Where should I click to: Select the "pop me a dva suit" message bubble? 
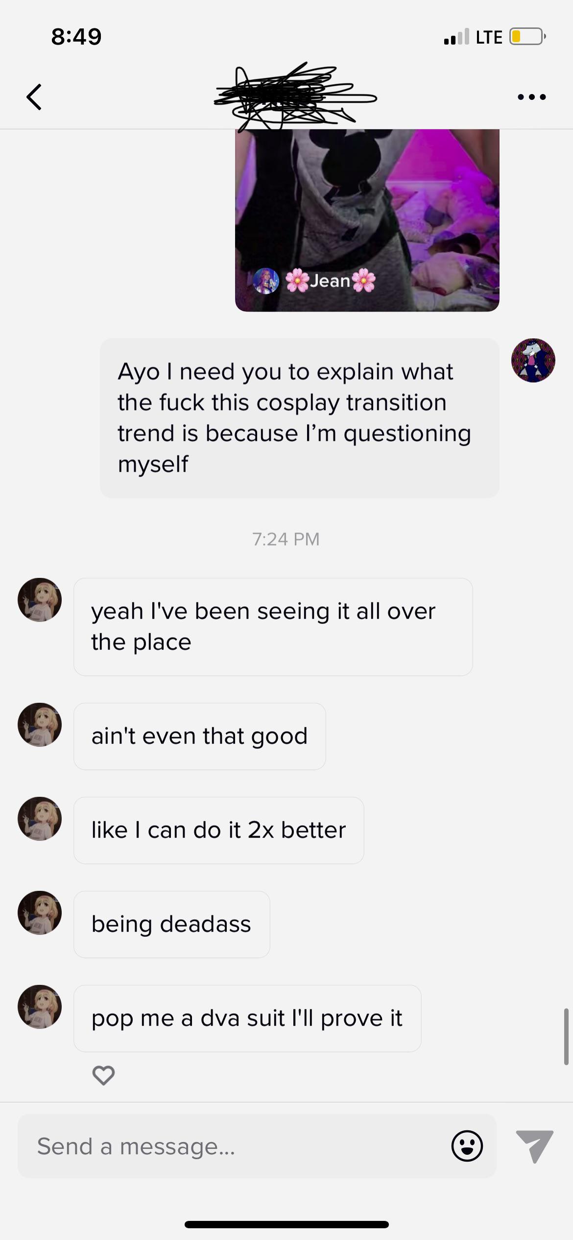pos(247,1019)
